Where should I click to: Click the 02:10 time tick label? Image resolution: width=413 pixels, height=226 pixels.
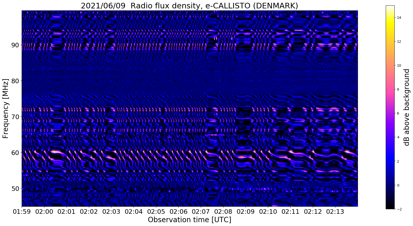pyautogui.click(x=268, y=212)
